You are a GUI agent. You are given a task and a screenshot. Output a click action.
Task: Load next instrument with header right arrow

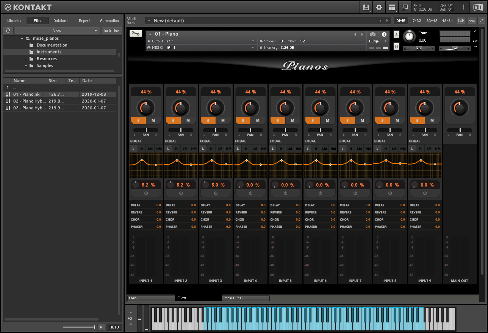(x=362, y=34)
